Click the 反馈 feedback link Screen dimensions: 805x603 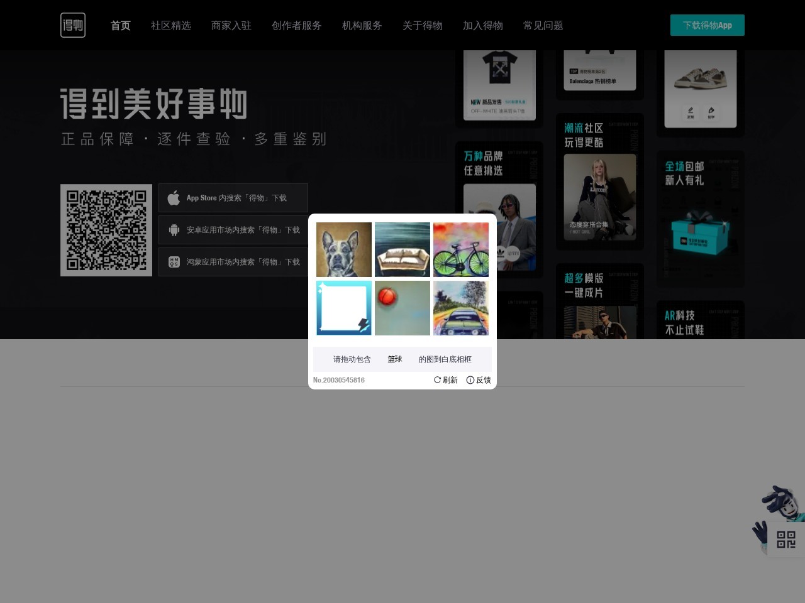point(479,380)
